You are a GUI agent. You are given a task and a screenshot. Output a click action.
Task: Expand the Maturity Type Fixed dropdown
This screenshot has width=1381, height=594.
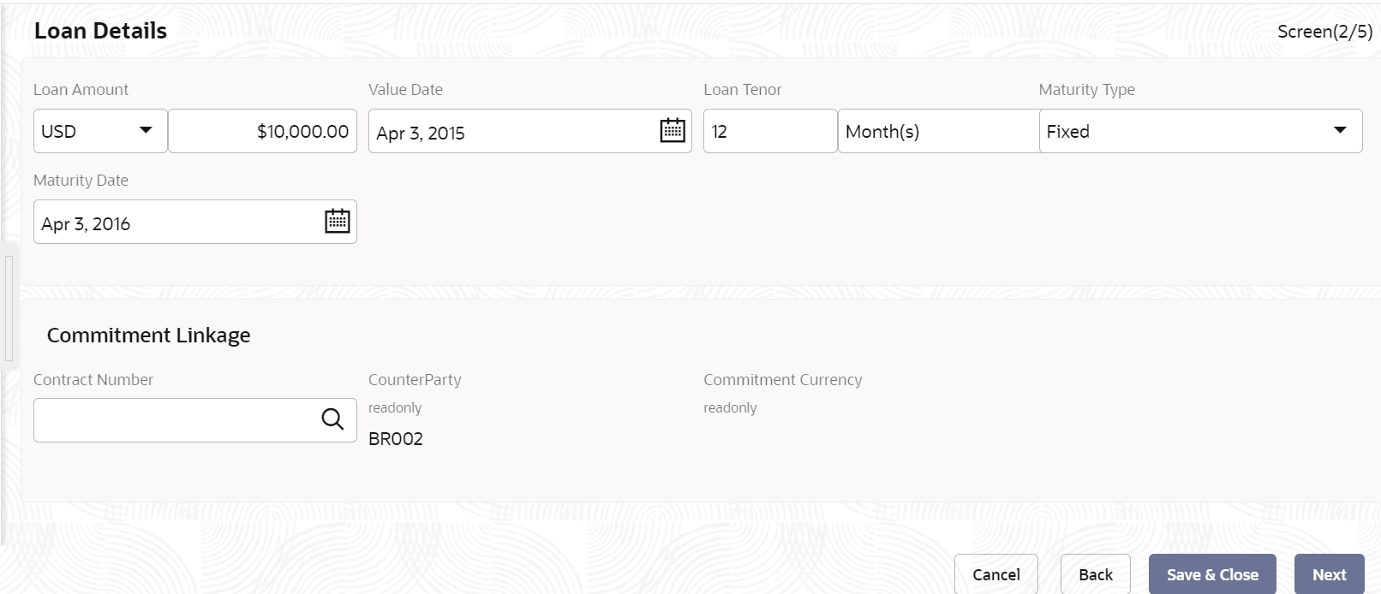(1200, 131)
